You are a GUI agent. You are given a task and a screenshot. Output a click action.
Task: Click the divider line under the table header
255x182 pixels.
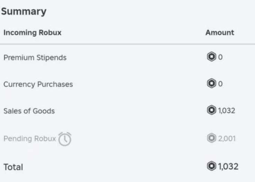coord(127,44)
